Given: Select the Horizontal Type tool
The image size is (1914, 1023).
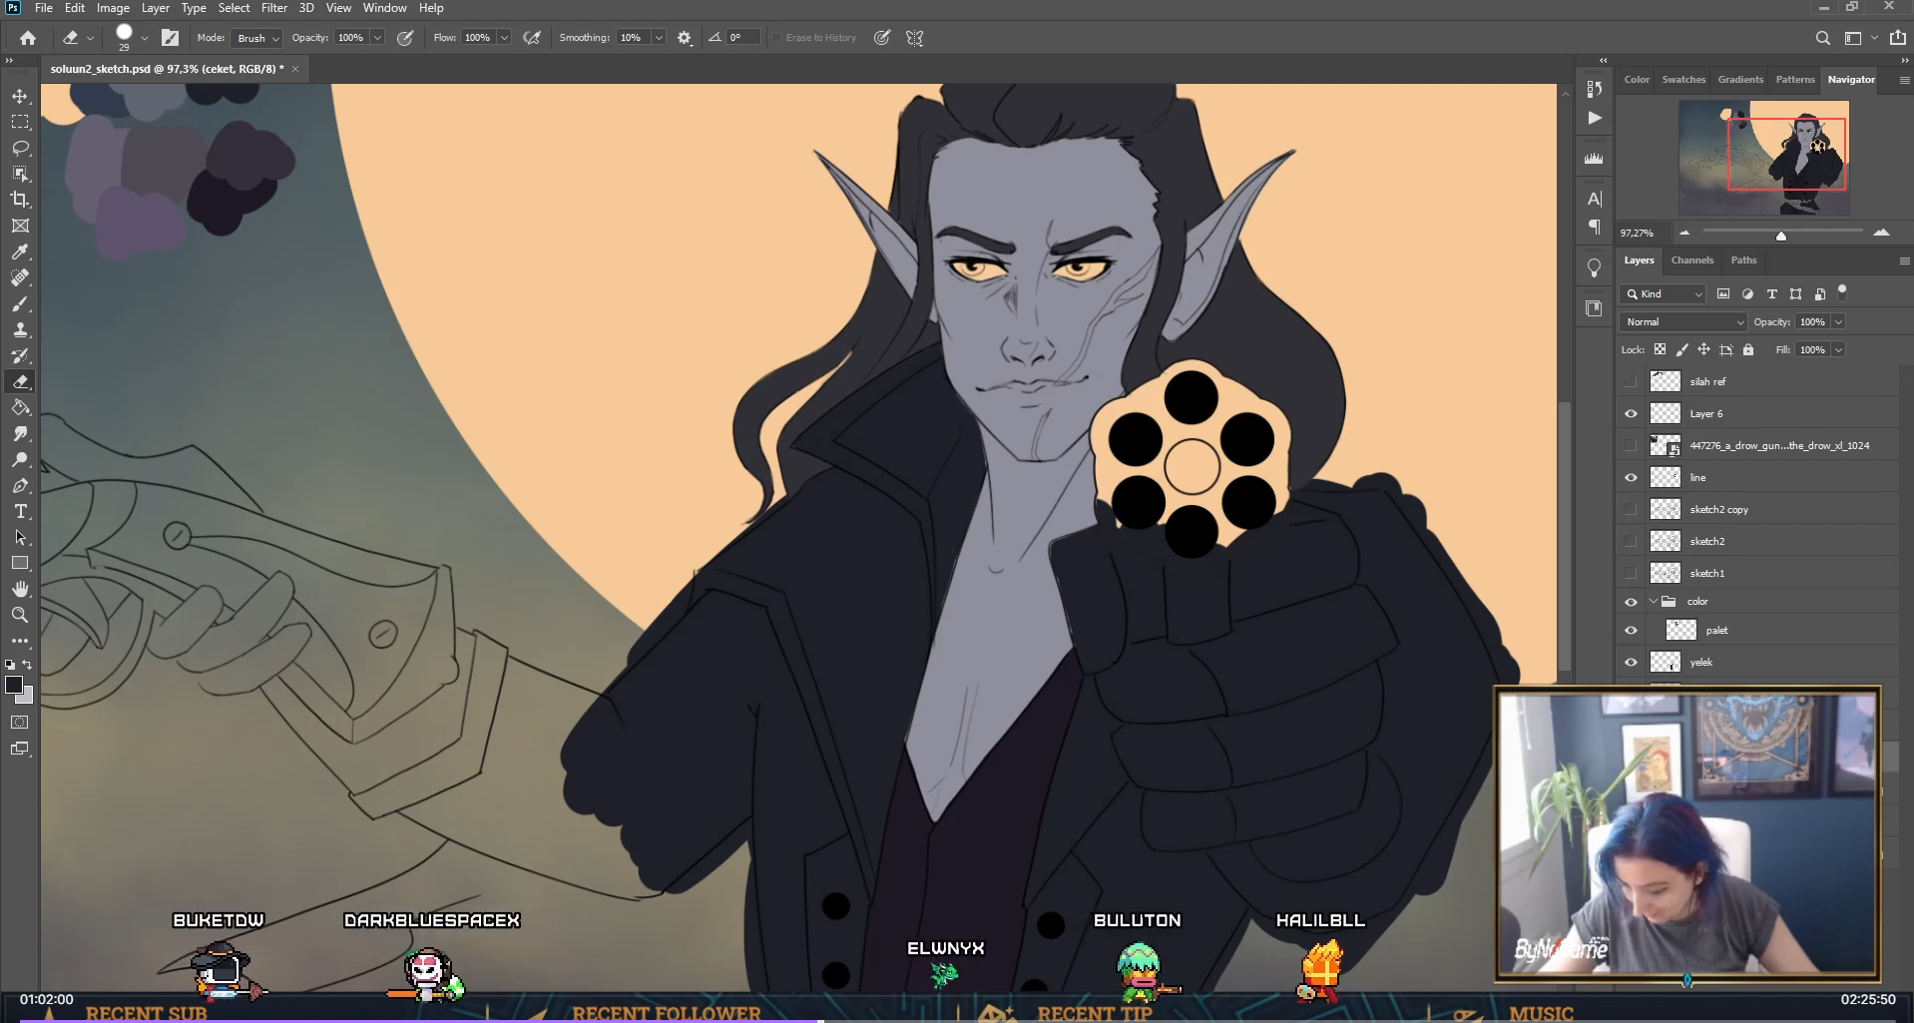Looking at the screenshot, I should (x=20, y=511).
